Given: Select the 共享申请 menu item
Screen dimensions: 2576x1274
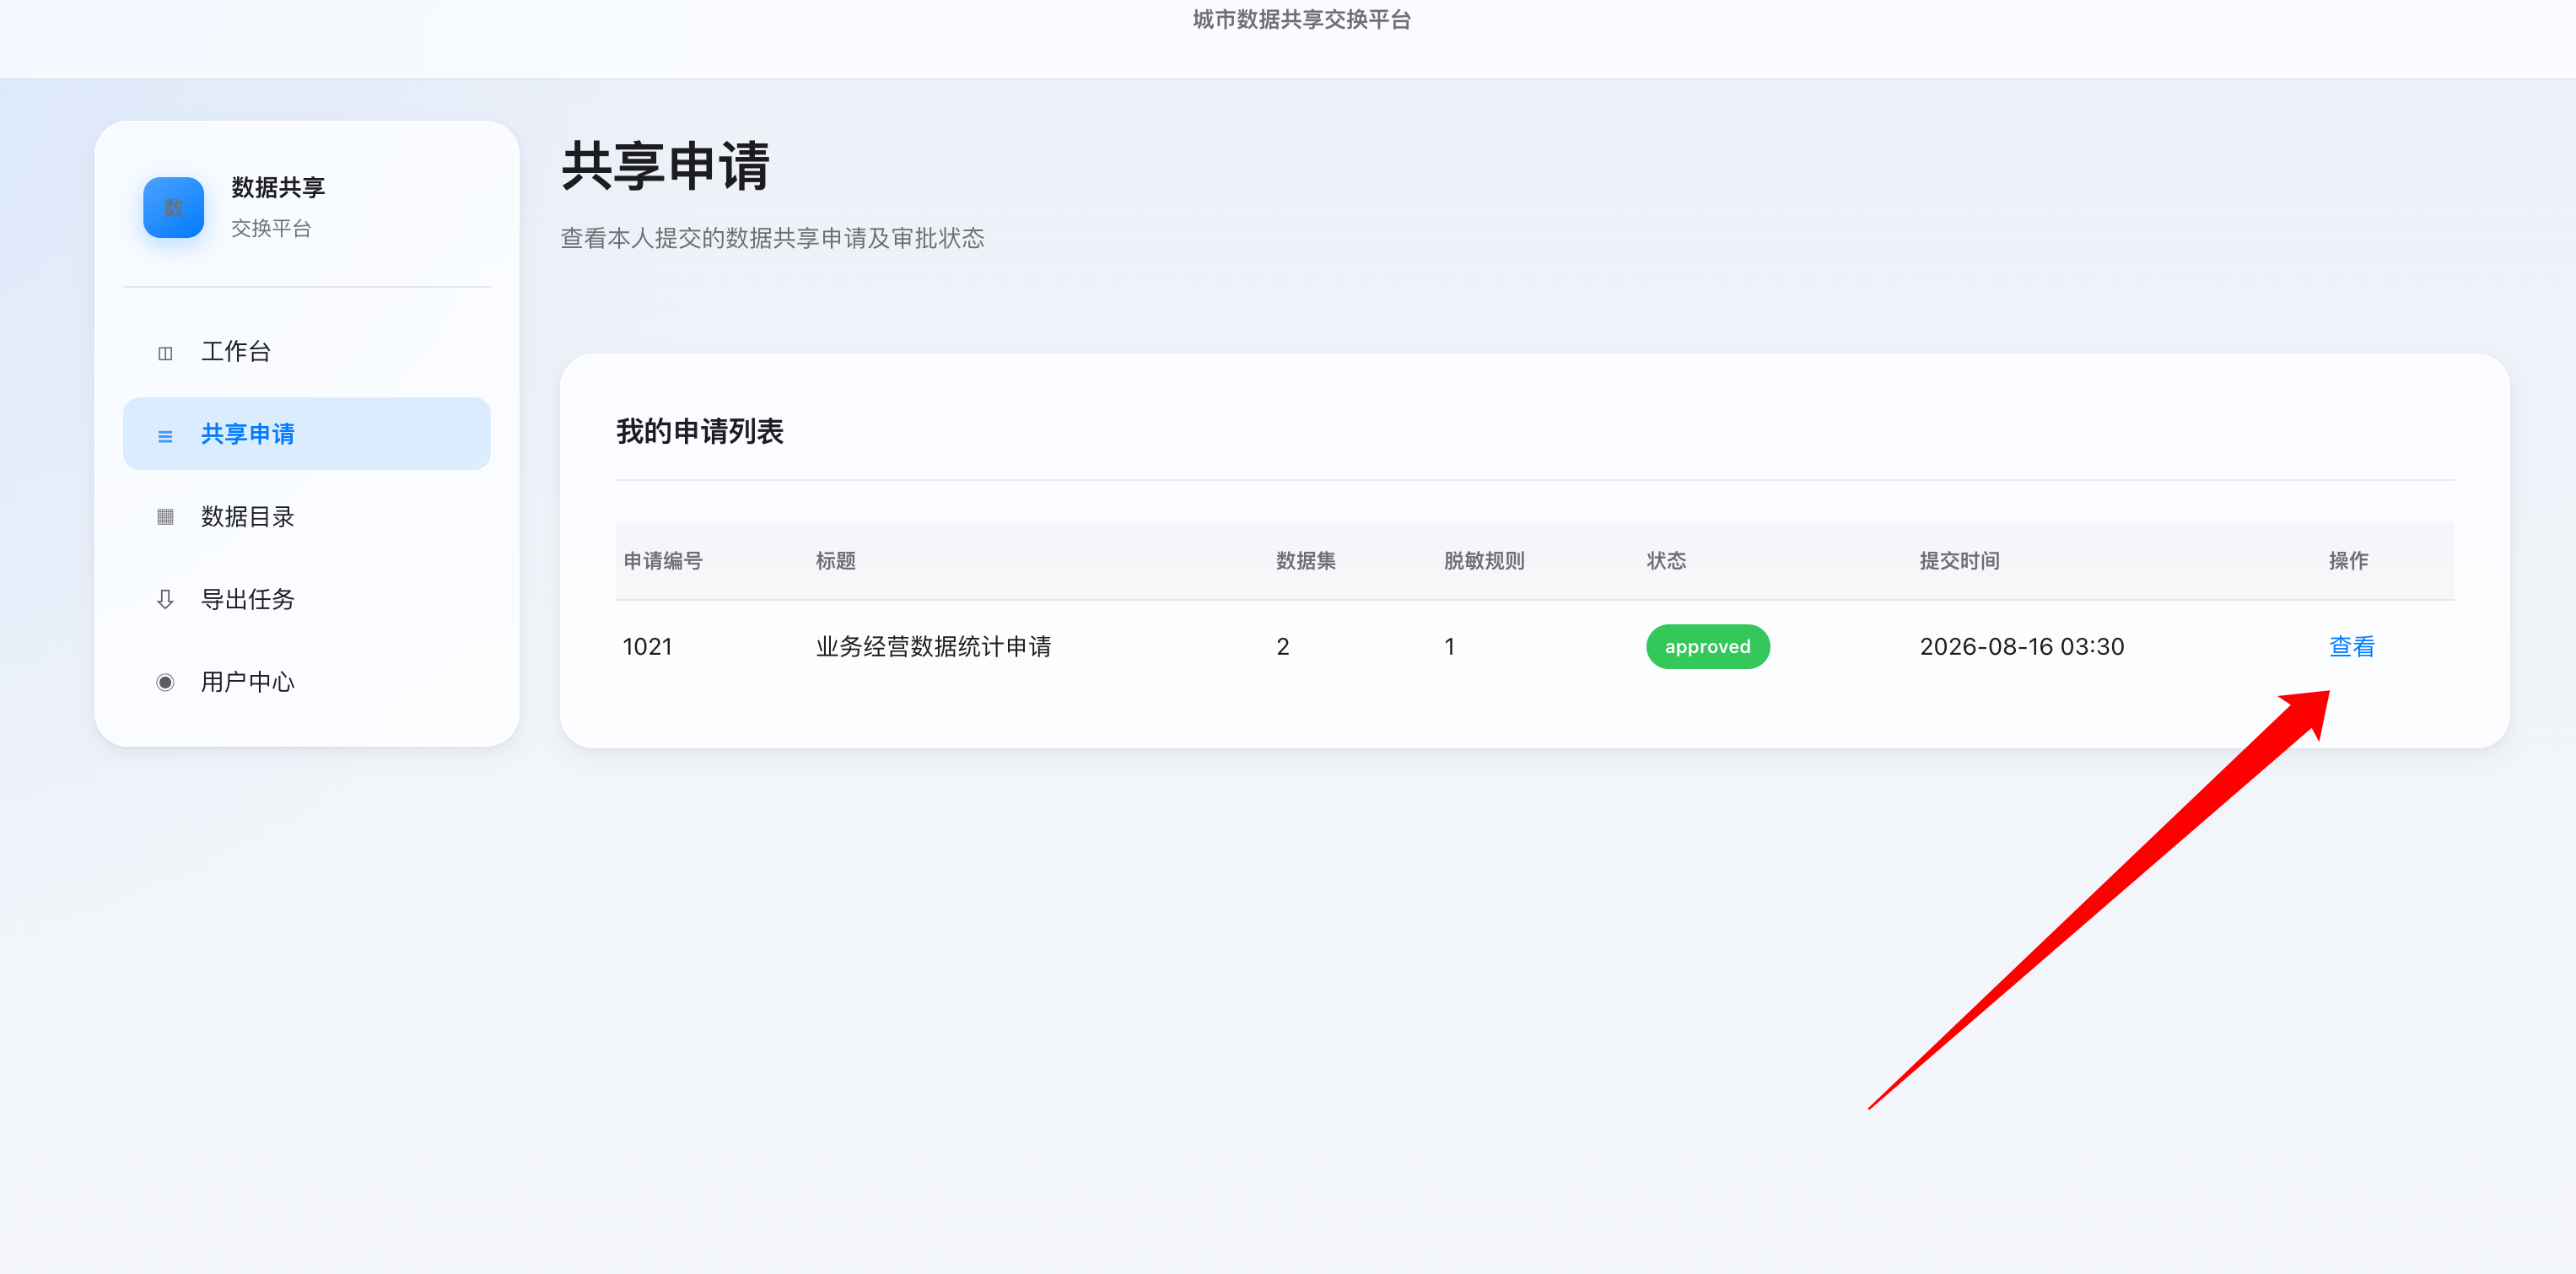Looking at the screenshot, I should click(307, 434).
